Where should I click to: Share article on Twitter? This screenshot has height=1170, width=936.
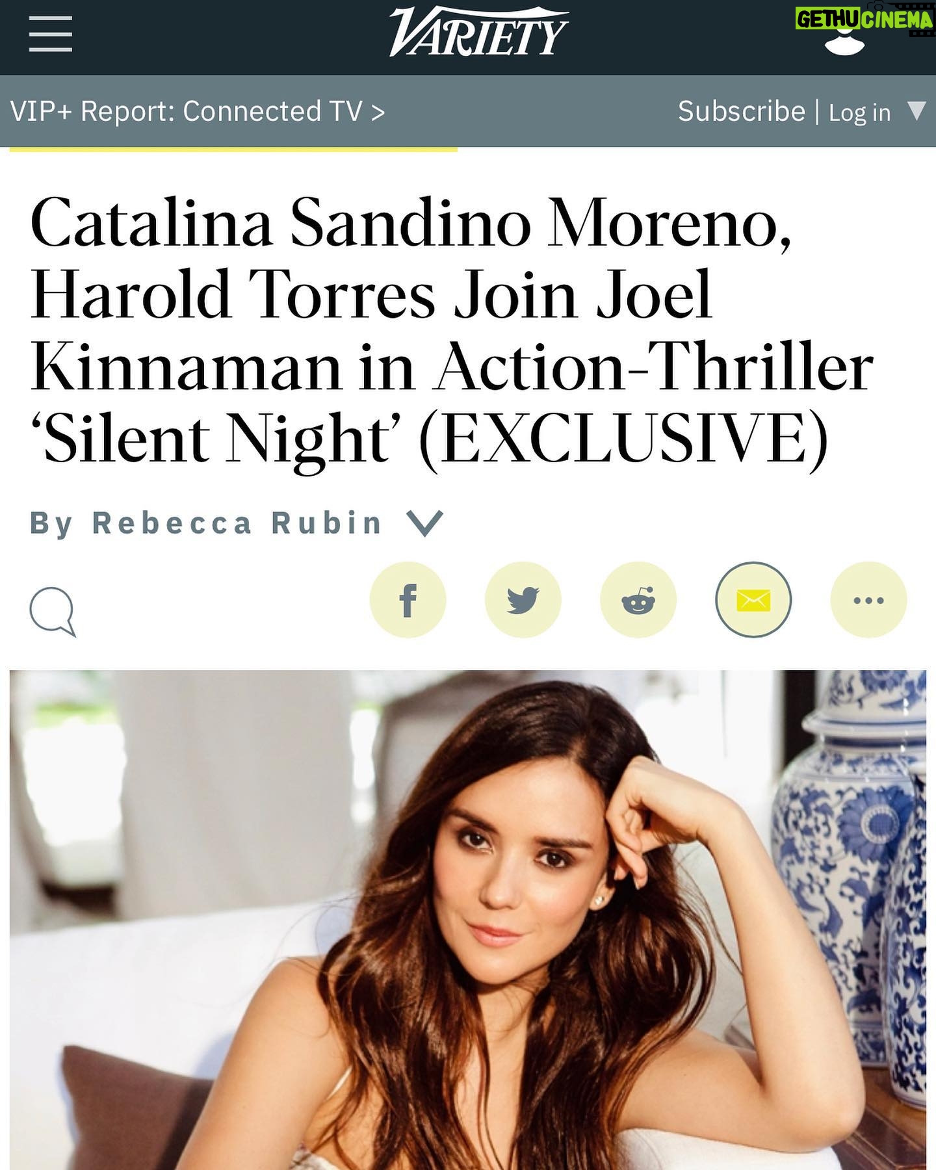(523, 599)
